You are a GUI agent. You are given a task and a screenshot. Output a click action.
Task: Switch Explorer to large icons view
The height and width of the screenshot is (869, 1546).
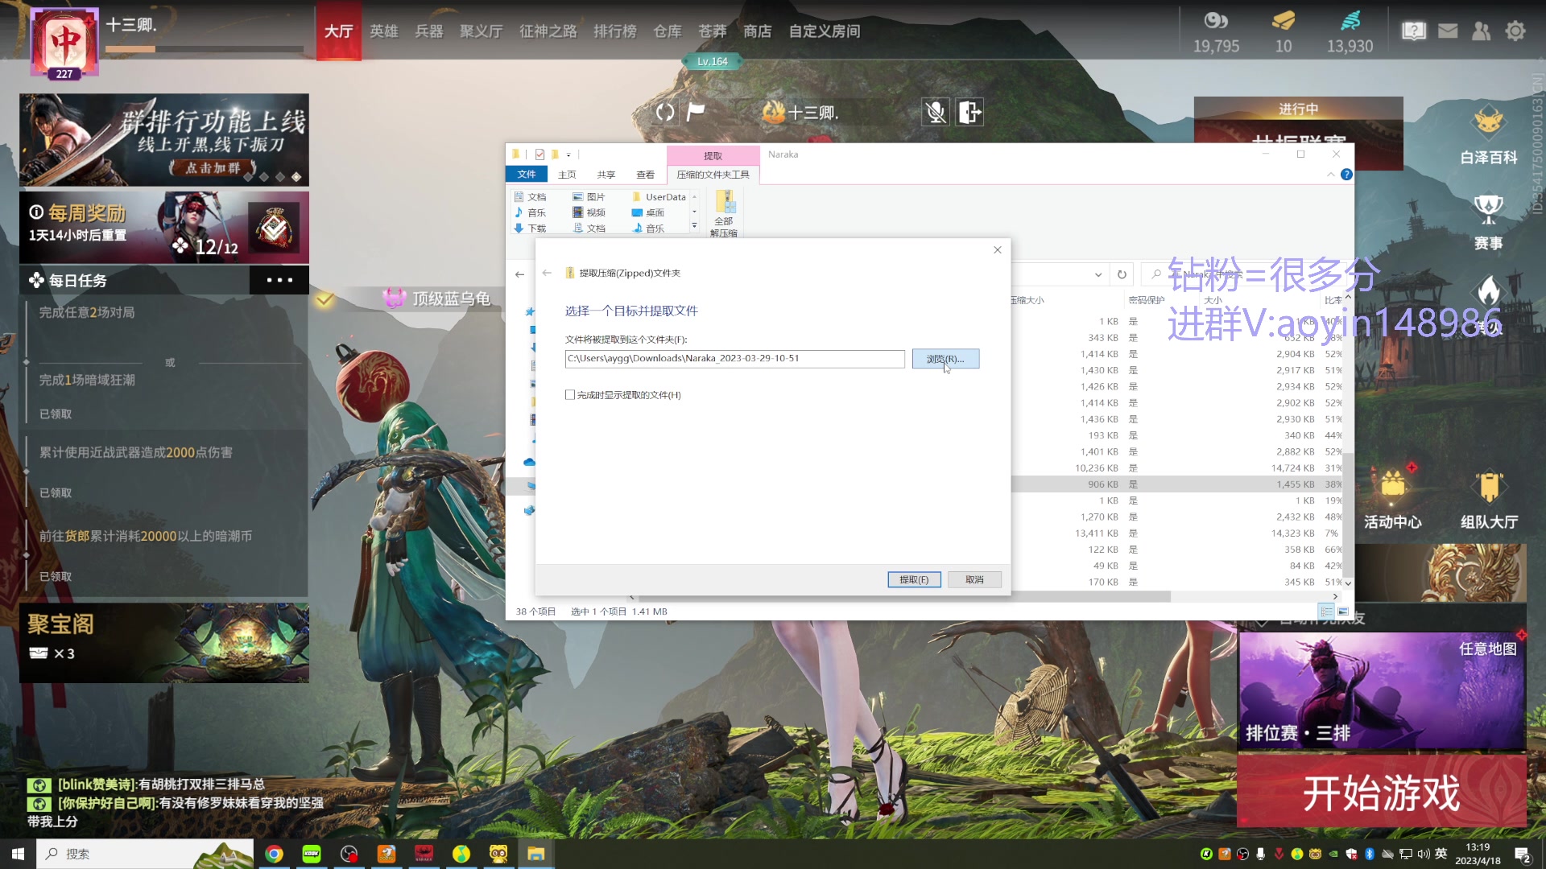[x=1343, y=612]
